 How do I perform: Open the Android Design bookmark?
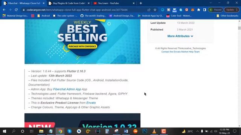(122, 16)
